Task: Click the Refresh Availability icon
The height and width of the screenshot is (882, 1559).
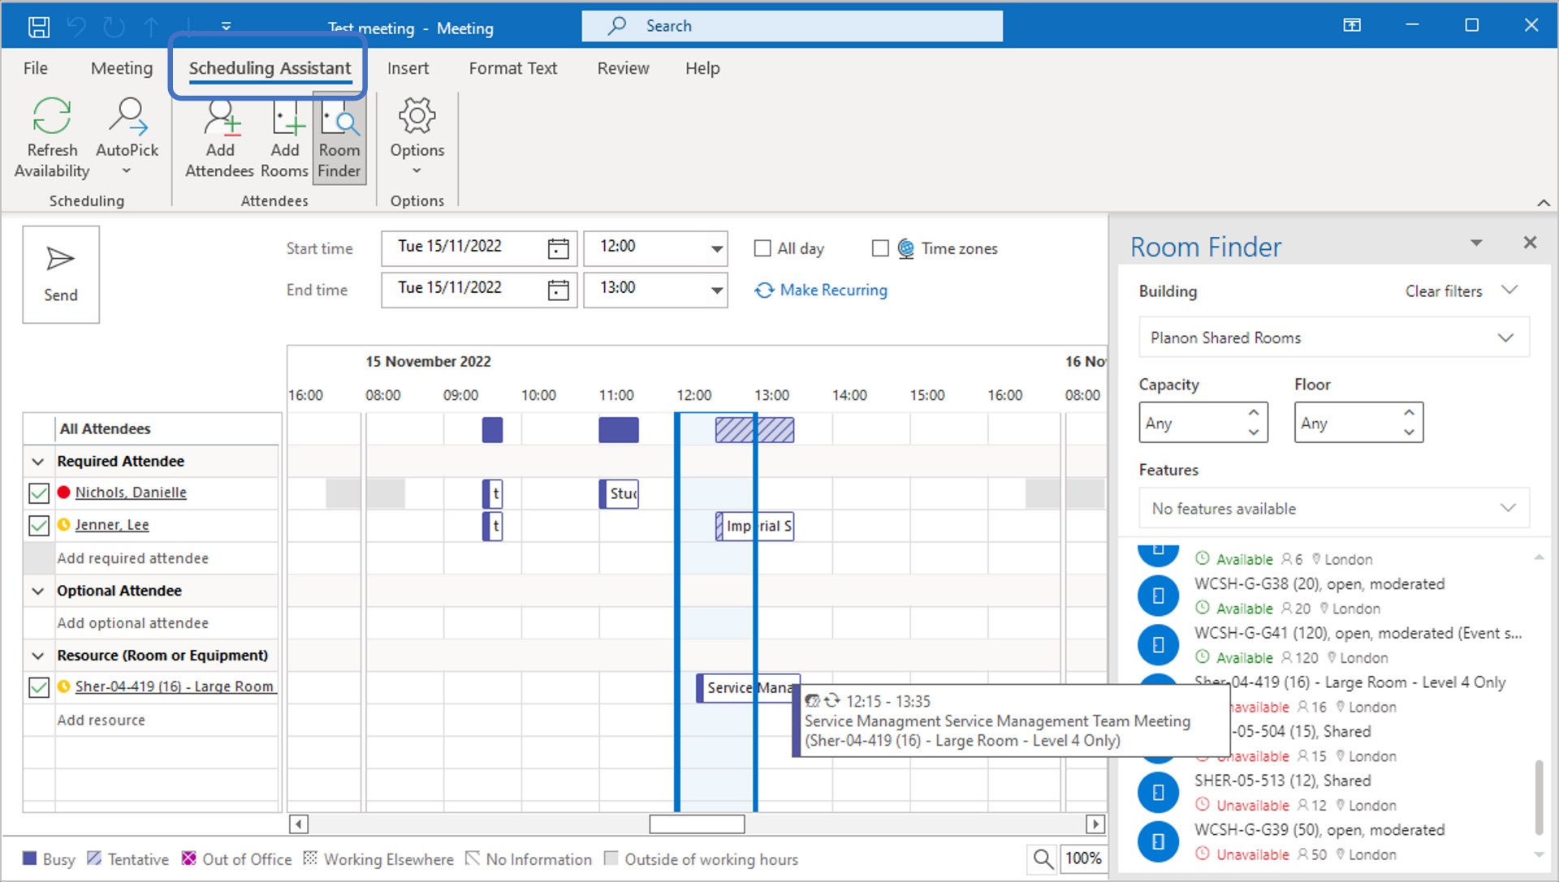Action: 52,116
